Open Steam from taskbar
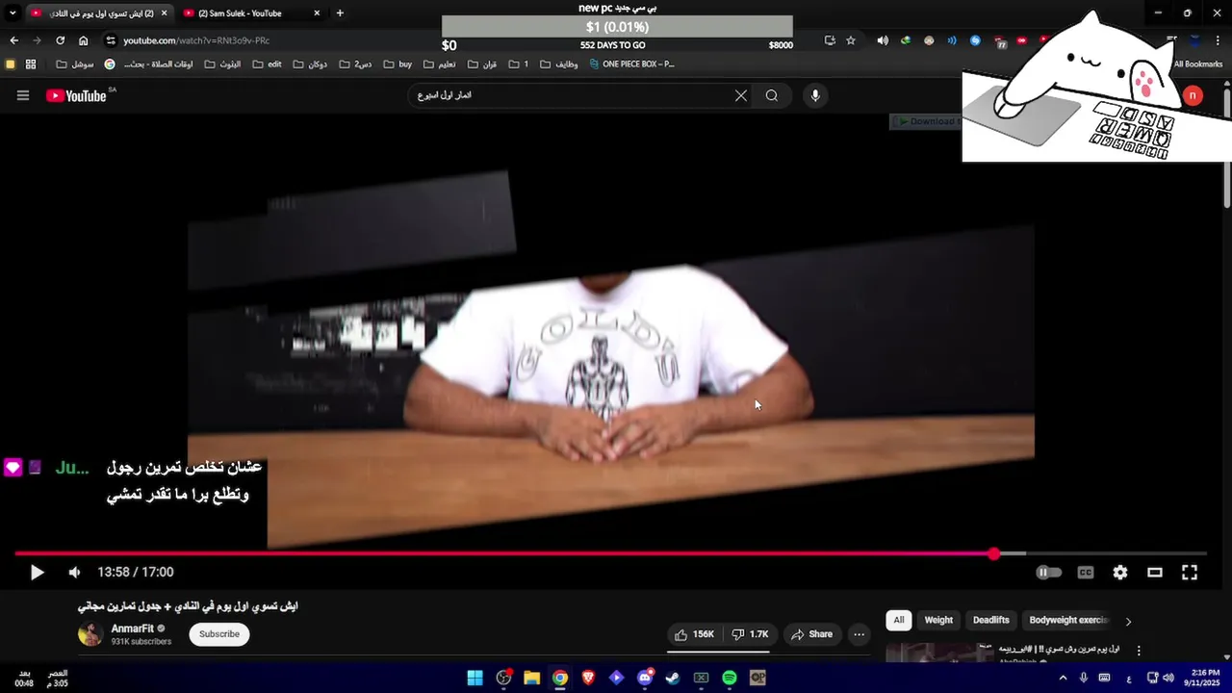The width and height of the screenshot is (1232, 693). pos(673,678)
